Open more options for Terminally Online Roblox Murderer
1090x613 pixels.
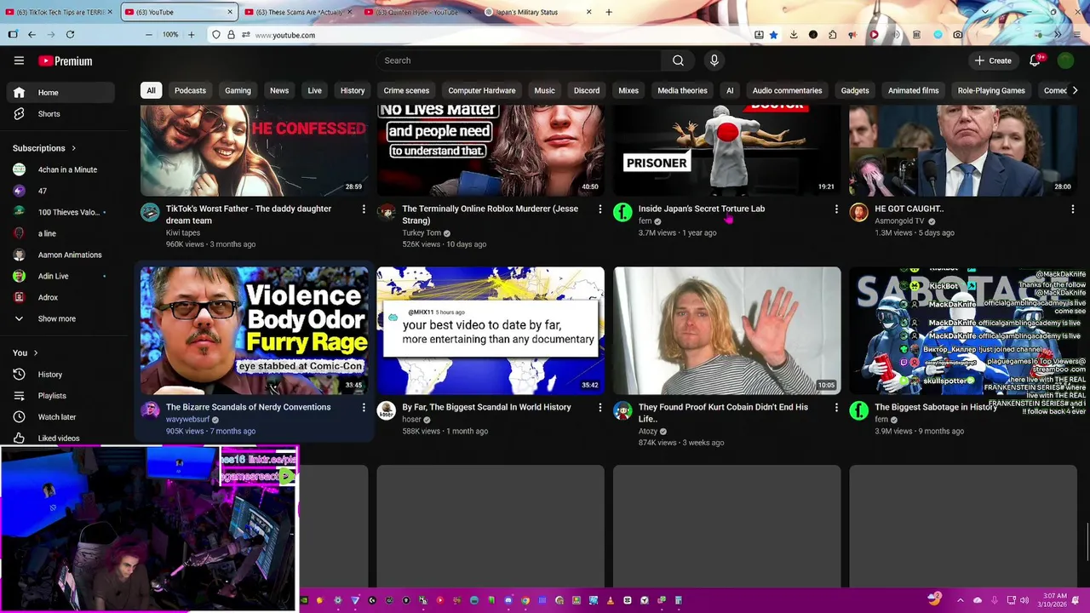point(599,209)
